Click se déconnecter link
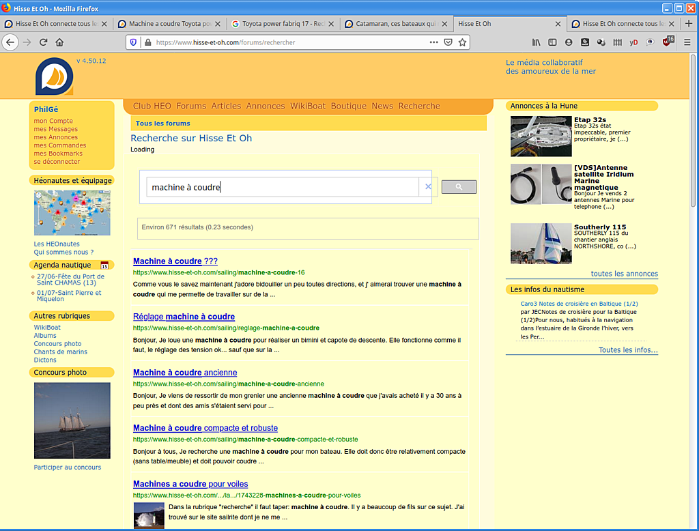The image size is (699, 531). click(x=57, y=161)
